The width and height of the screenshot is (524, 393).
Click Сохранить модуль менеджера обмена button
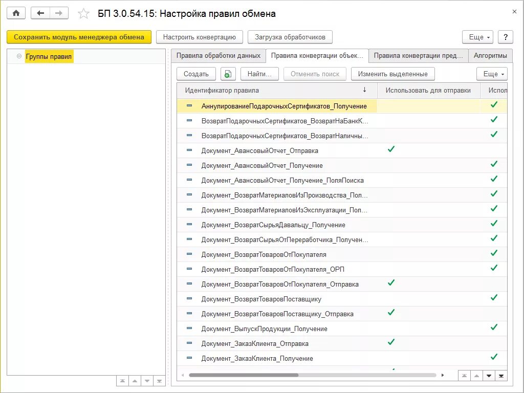[x=79, y=37]
